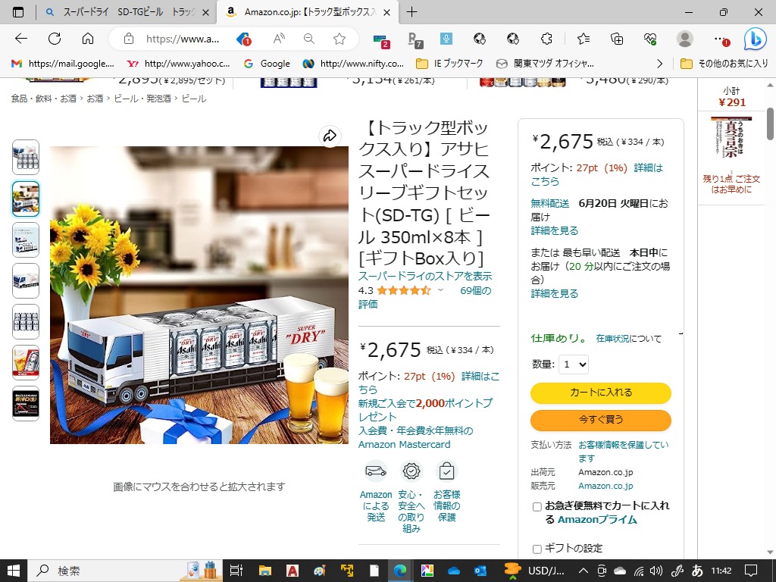Switch to the スーパードライ SD-TG search tab
776x582 pixels.
(127, 12)
